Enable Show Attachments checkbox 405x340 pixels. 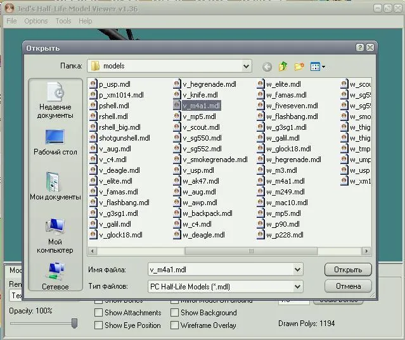pyautogui.click(x=98, y=313)
